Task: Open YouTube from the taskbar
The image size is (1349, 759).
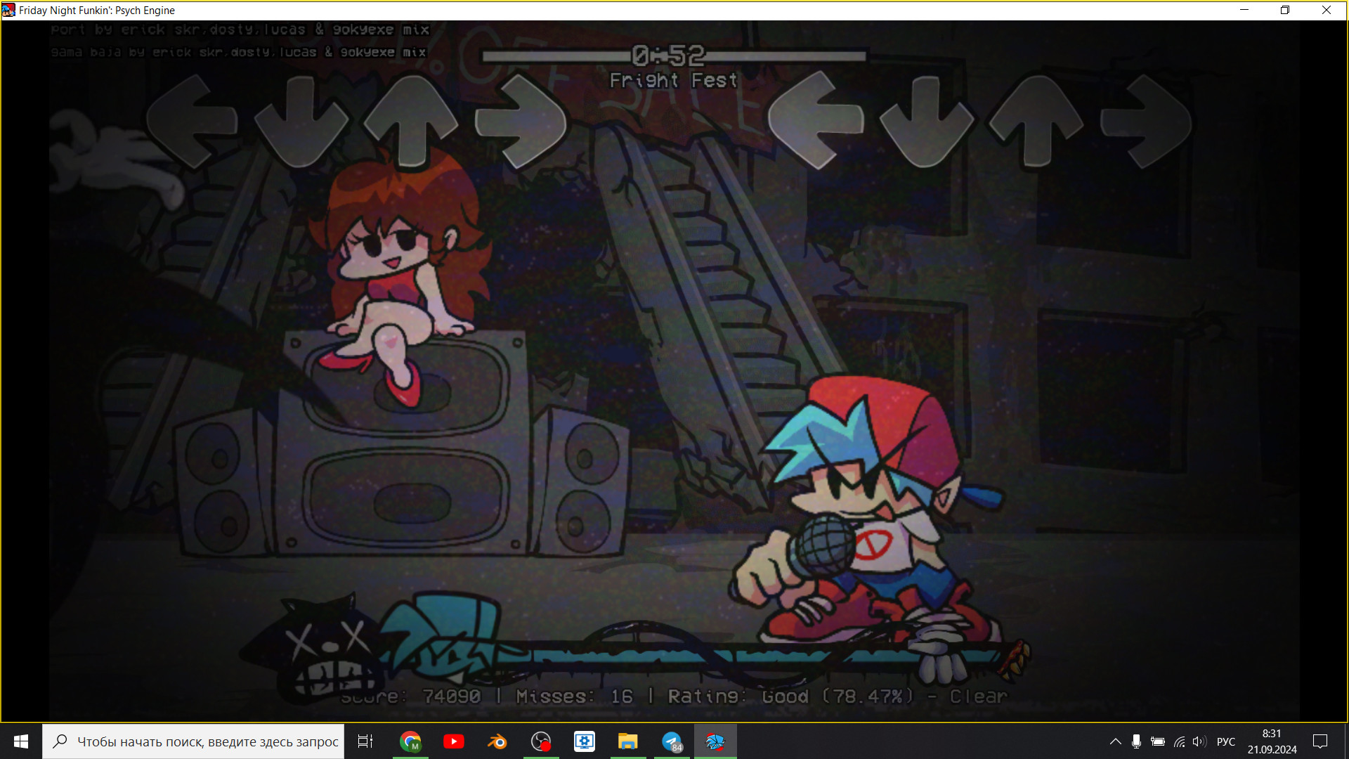Action: click(x=453, y=741)
